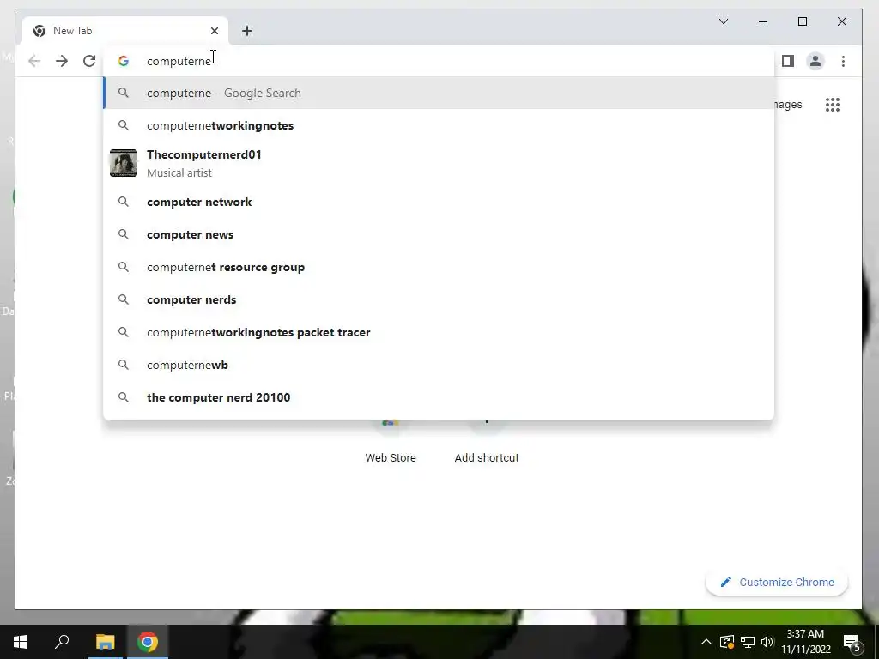
Task: Click the tray security status icon
Action: pos(727,642)
